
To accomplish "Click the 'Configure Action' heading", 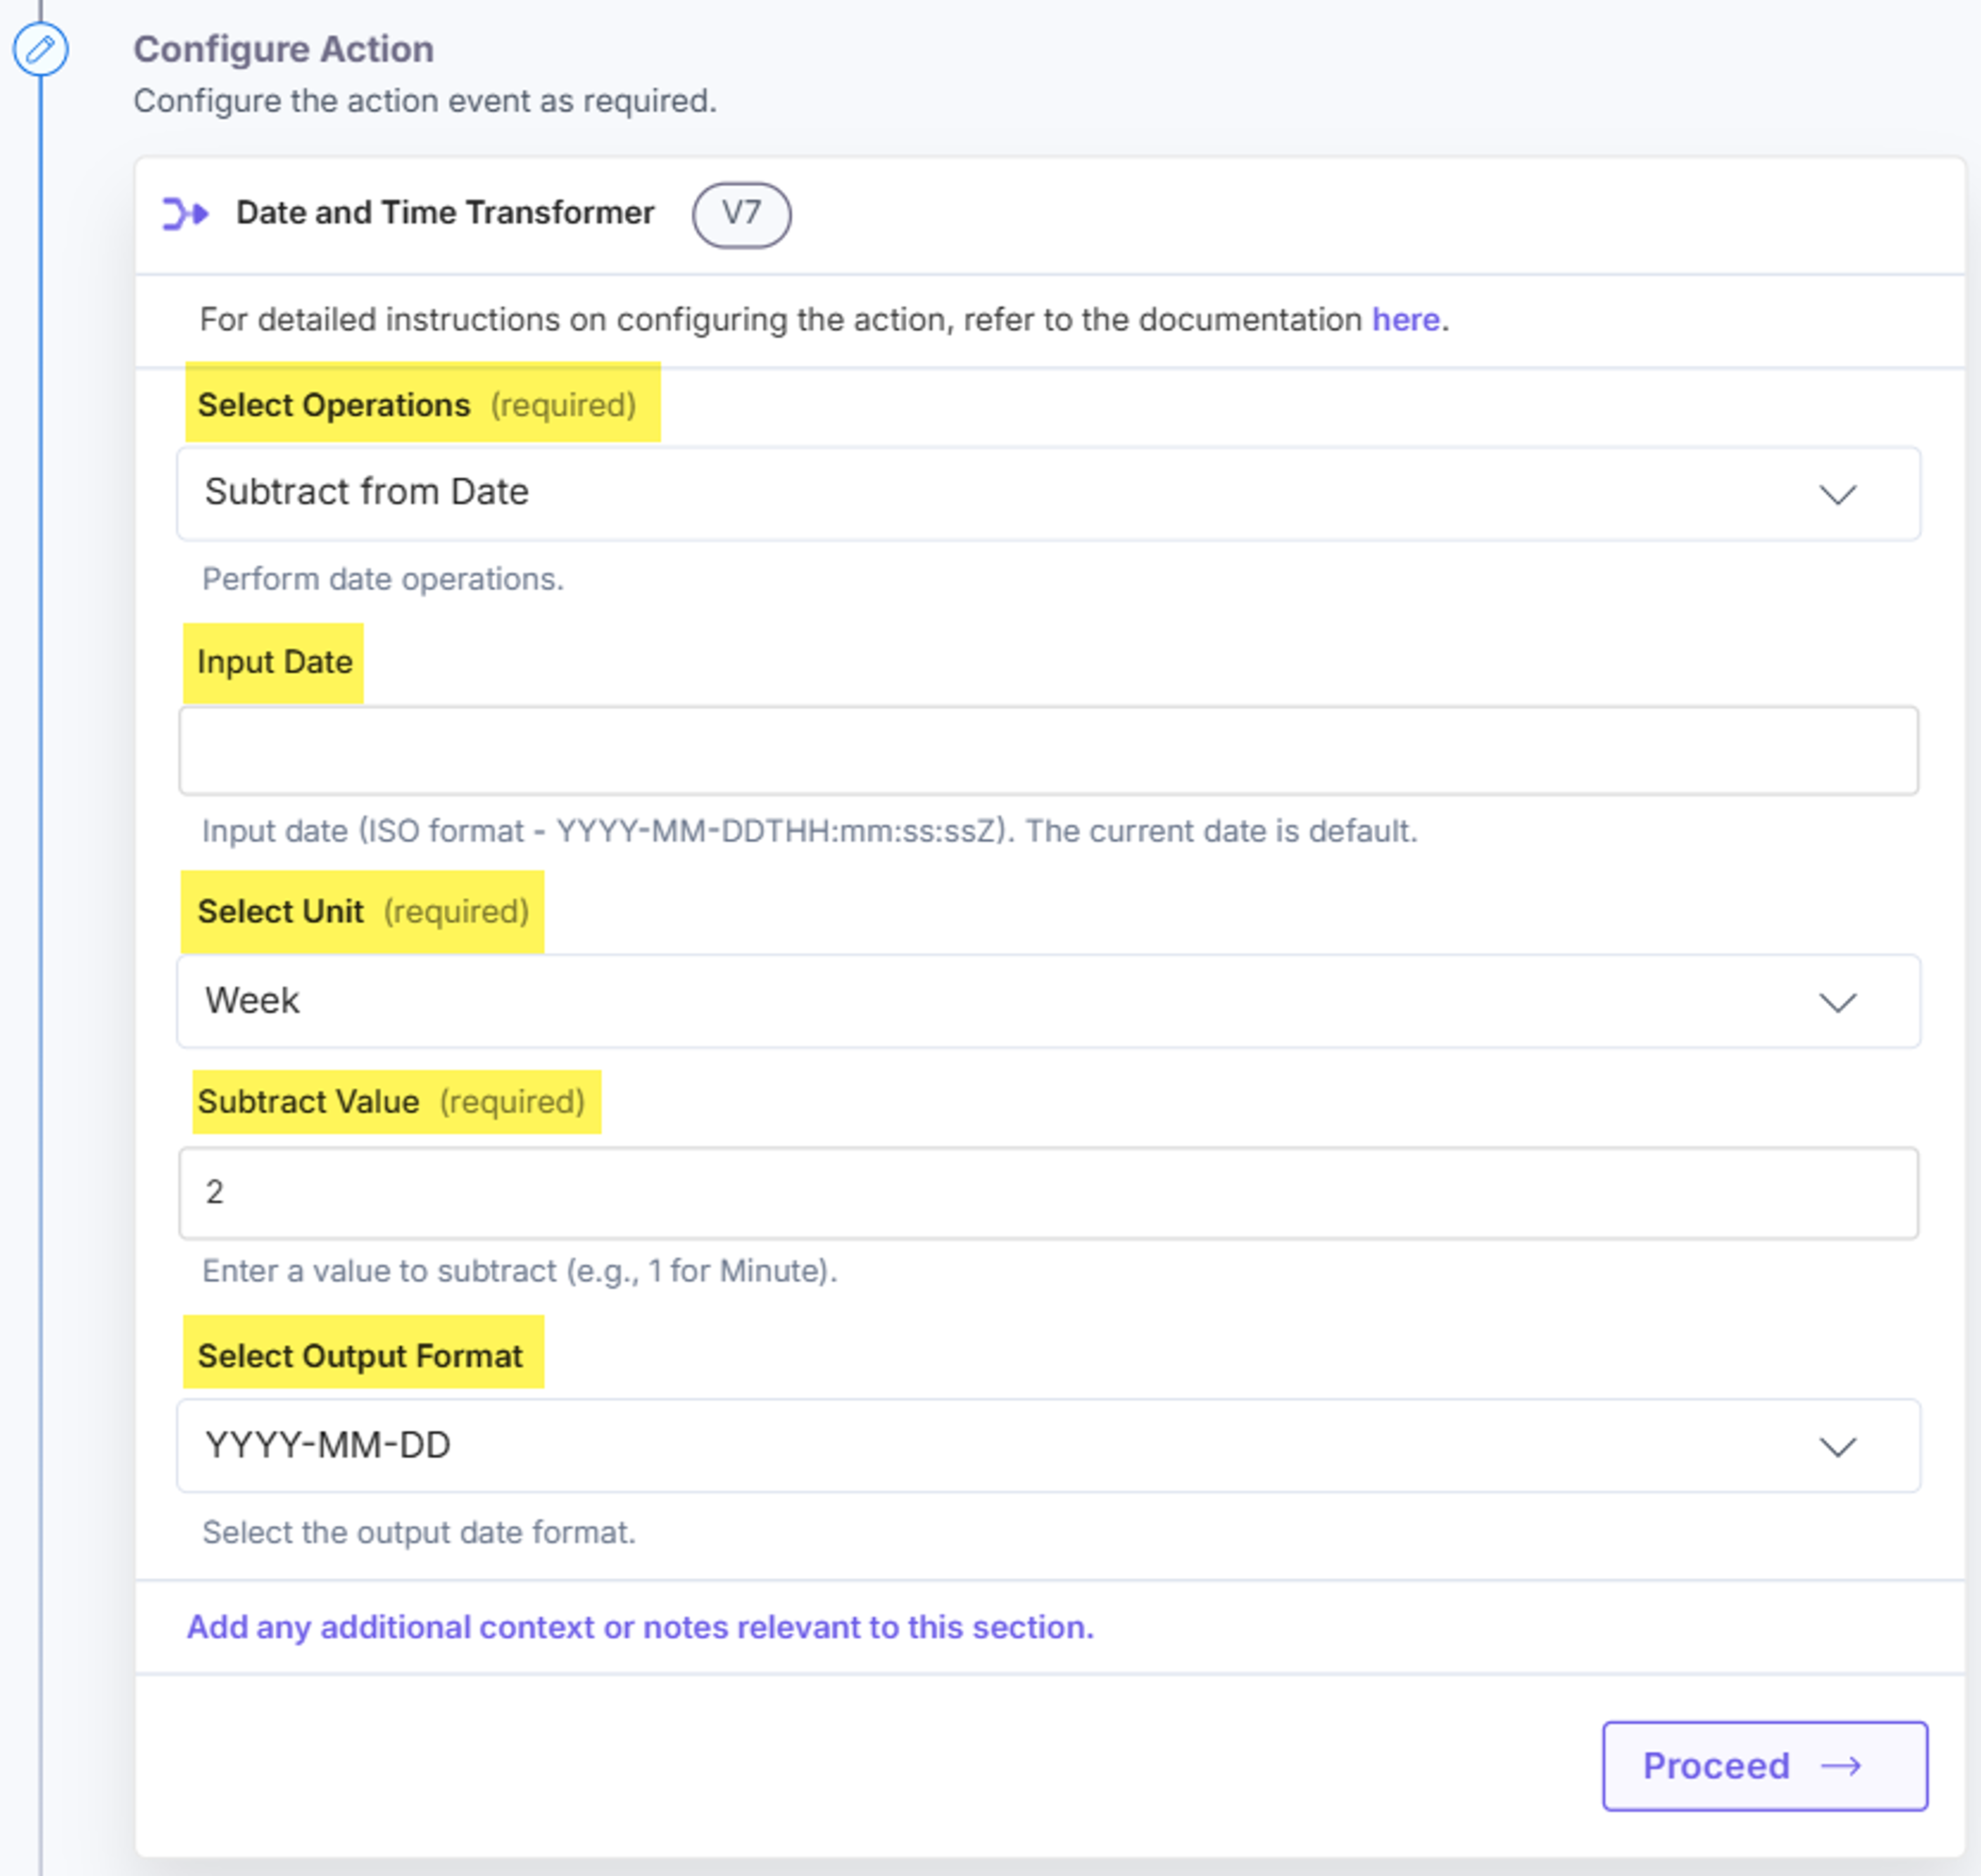I will (x=284, y=49).
